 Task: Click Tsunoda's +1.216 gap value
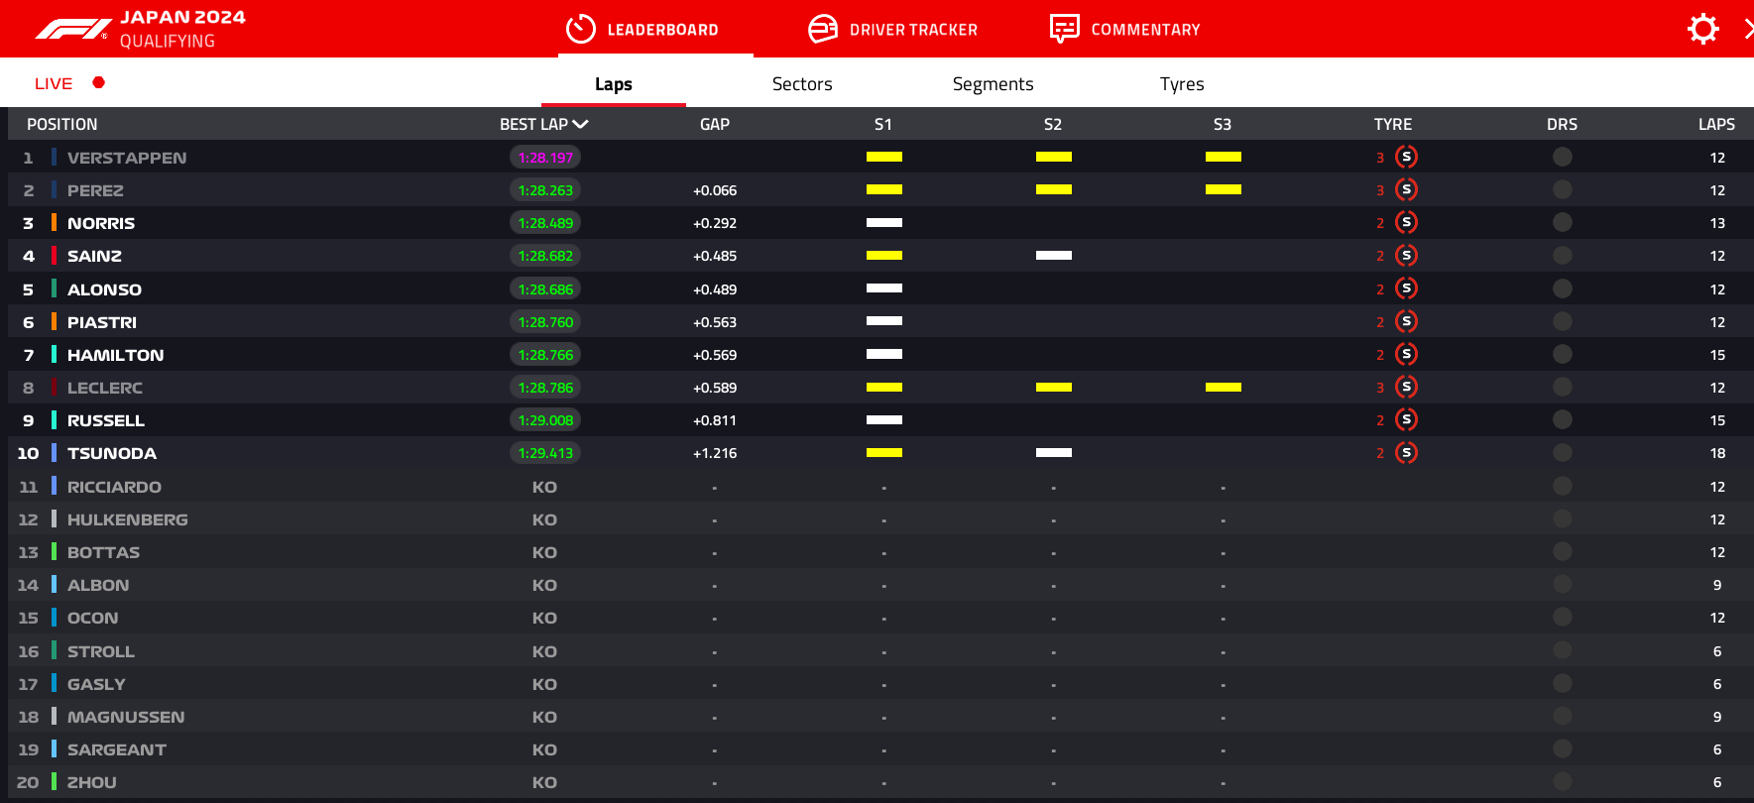click(x=715, y=453)
